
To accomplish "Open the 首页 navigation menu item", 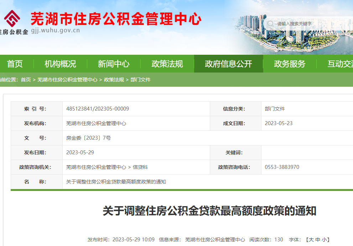I will [x=15, y=64].
